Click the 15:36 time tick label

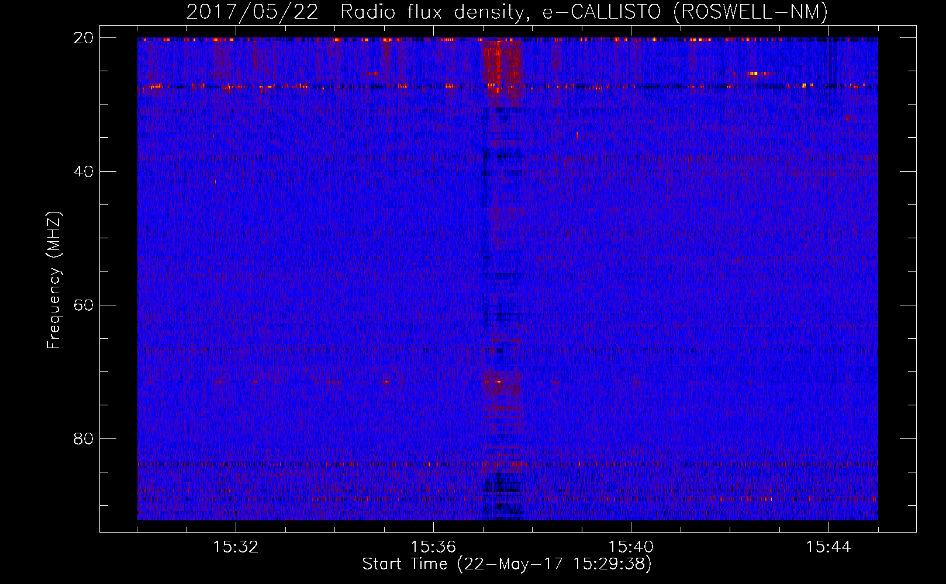(x=433, y=547)
